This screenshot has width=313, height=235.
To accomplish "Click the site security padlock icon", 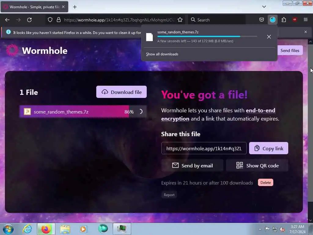I will [x=58, y=20].
